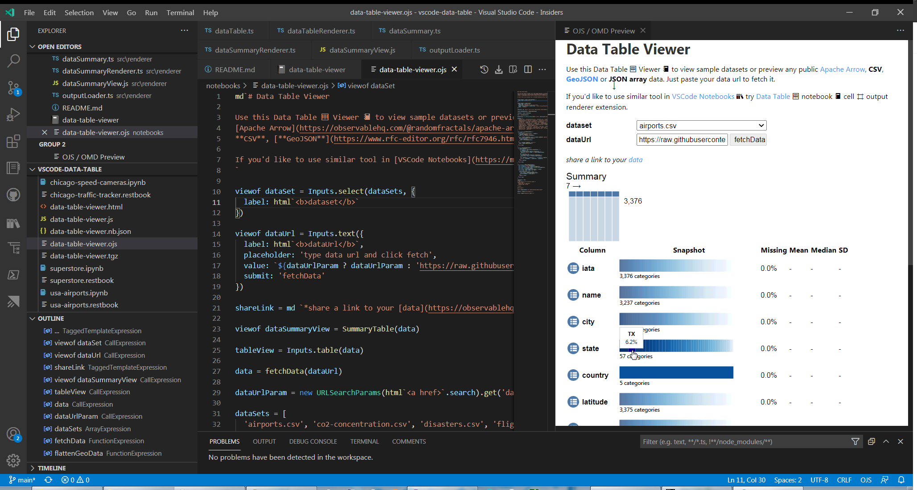Click the filter funnel icon in Problems panel

(x=855, y=441)
